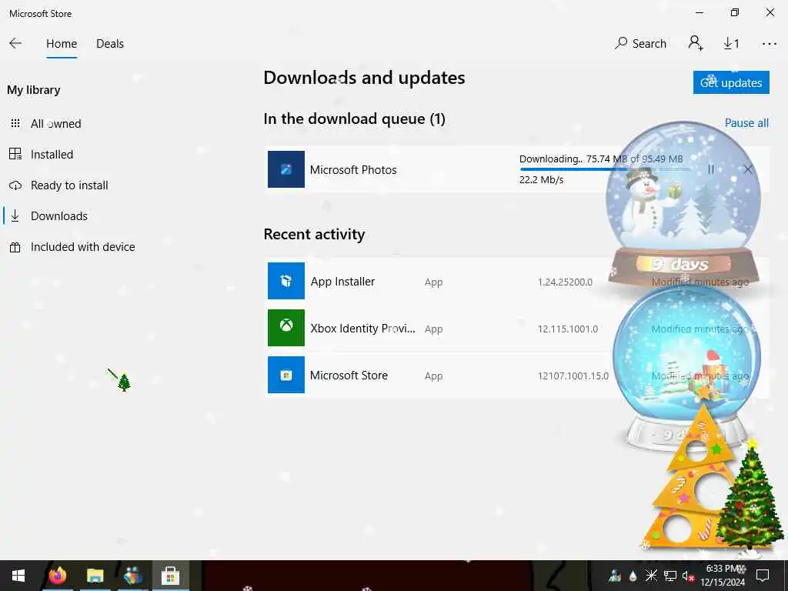Click the Microsoft Store taskbar icon
The image size is (788, 591).
[x=170, y=576]
